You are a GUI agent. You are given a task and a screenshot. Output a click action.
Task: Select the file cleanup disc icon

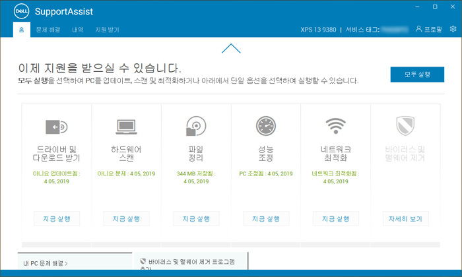tap(196, 126)
